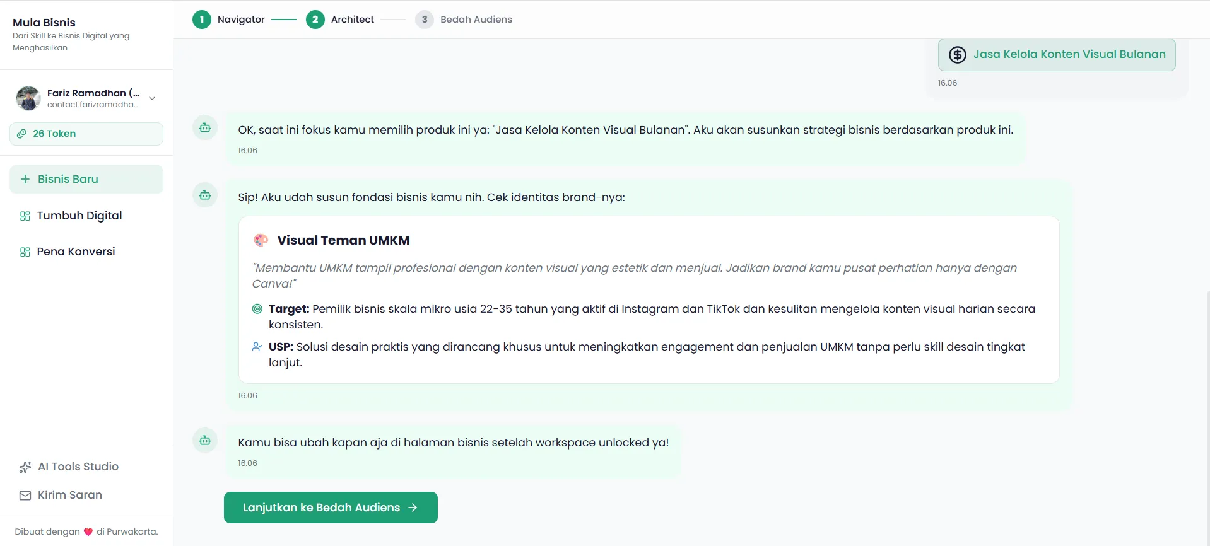Click the user icon beside USP description
This screenshot has width=1210, height=546.
click(257, 347)
